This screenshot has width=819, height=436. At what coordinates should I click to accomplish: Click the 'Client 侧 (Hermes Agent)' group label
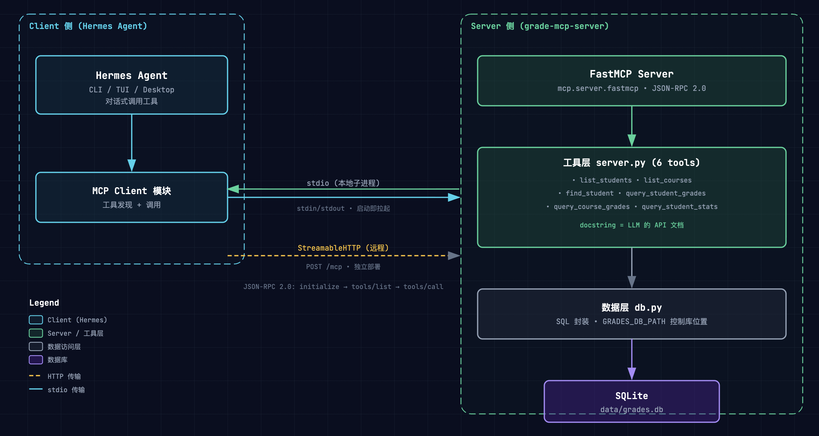click(x=88, y=26)
